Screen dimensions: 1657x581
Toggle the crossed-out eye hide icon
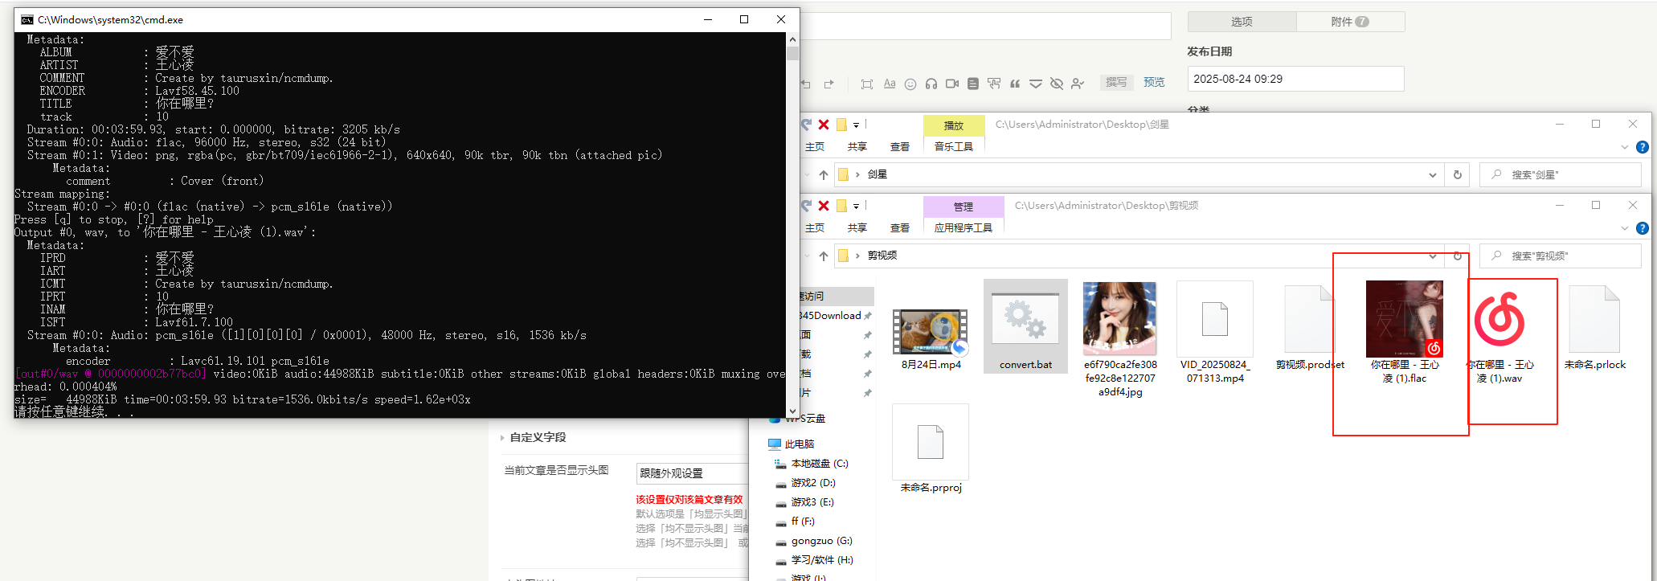click(1057, 84)
